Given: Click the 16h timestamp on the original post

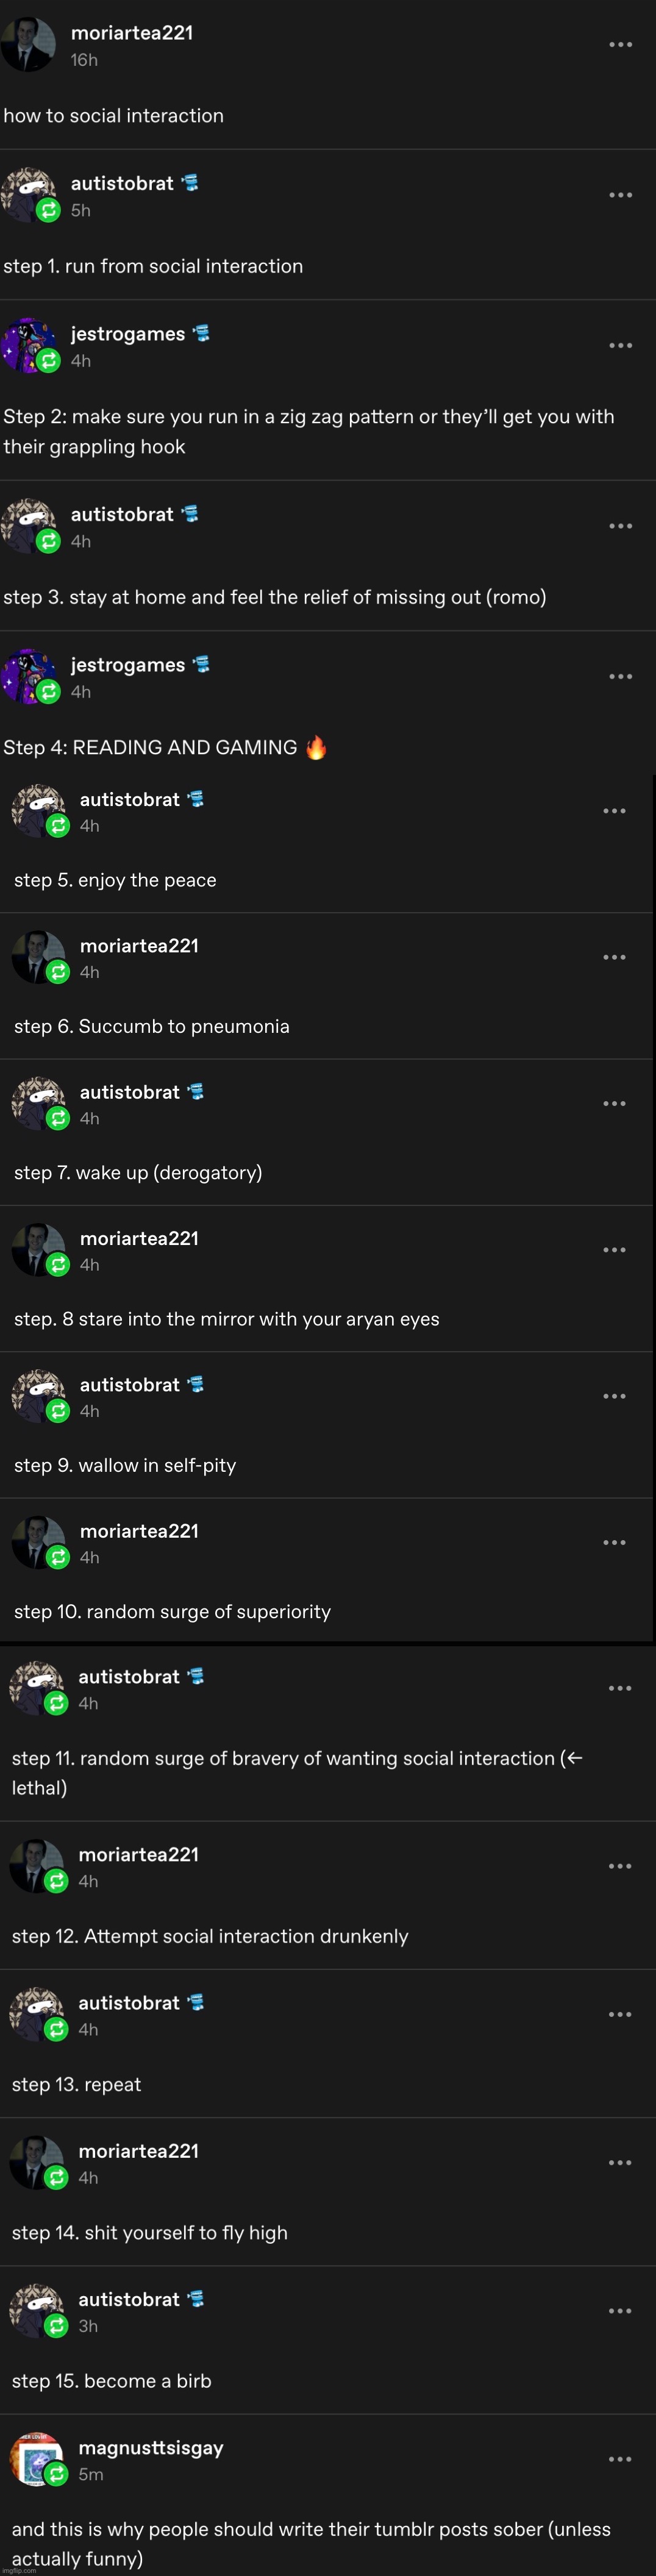Looking at the screenshot, I should coord(84,60).
